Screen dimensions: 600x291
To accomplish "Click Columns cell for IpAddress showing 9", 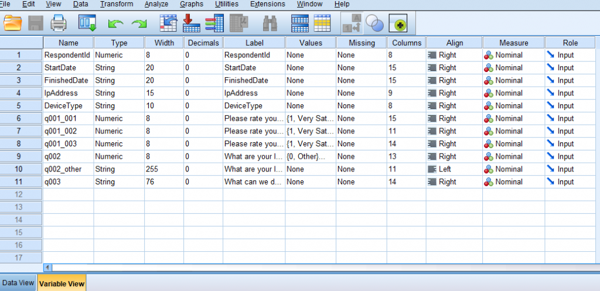I will 406,93.
